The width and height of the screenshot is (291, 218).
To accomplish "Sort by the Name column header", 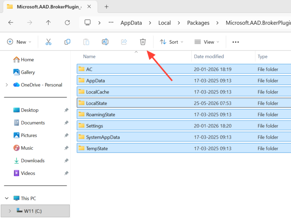I will tap(89, 56).
